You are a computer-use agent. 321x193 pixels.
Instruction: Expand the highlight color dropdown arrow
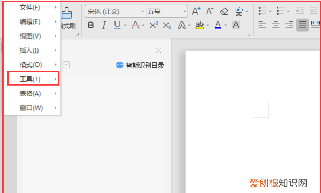click(208, 25)
